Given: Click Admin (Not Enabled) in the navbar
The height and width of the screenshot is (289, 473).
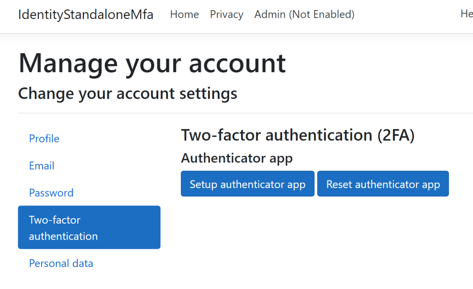Looking at the screenshot, I should point(304,14).
